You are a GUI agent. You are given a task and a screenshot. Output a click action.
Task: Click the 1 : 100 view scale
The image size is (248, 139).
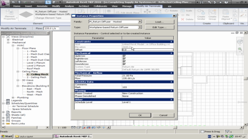(x=62, y=127)
